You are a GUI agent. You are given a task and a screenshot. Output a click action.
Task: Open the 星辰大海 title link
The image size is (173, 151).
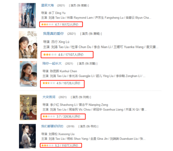(48, 5)
